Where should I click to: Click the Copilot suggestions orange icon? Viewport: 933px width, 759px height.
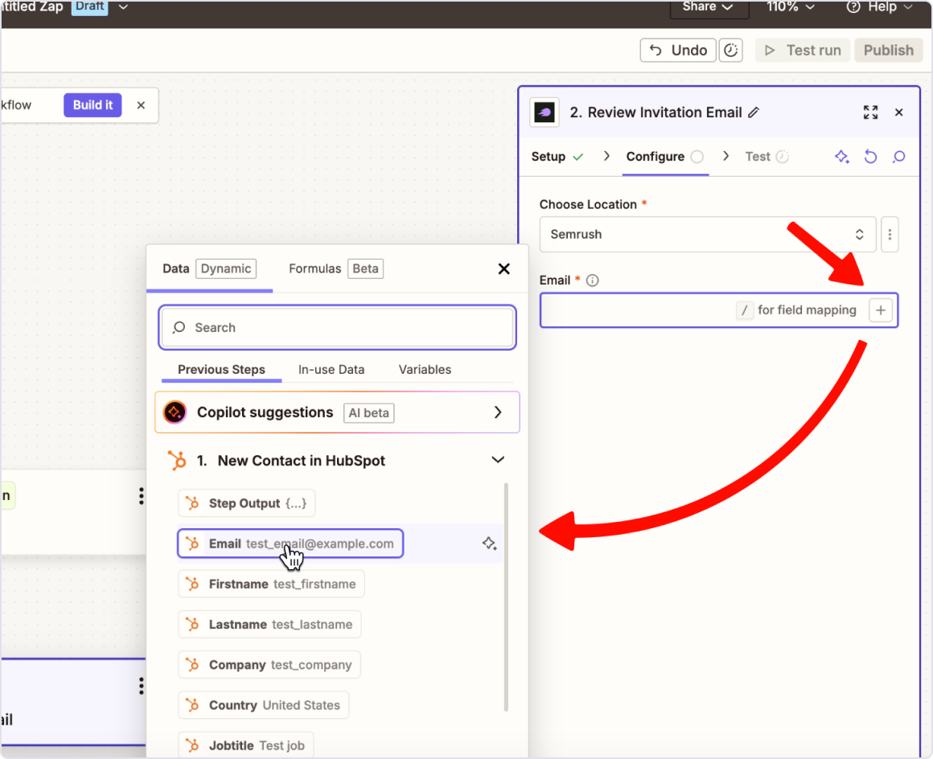175,412
